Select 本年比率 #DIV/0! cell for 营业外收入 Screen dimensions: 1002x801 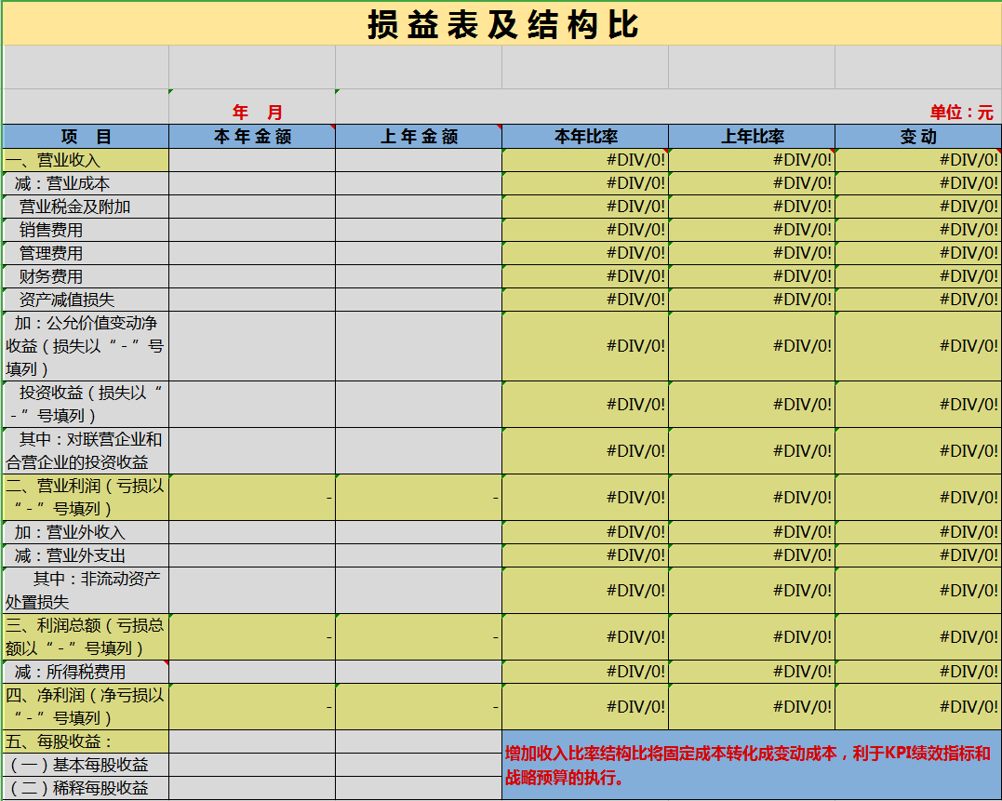point(585,532)
